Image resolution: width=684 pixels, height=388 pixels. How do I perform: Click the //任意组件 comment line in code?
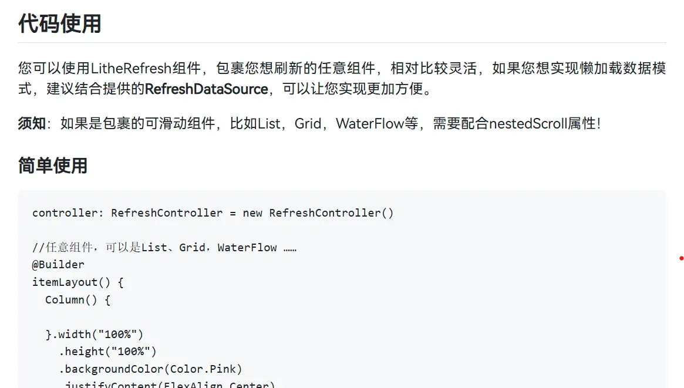[x=164, y=248]
